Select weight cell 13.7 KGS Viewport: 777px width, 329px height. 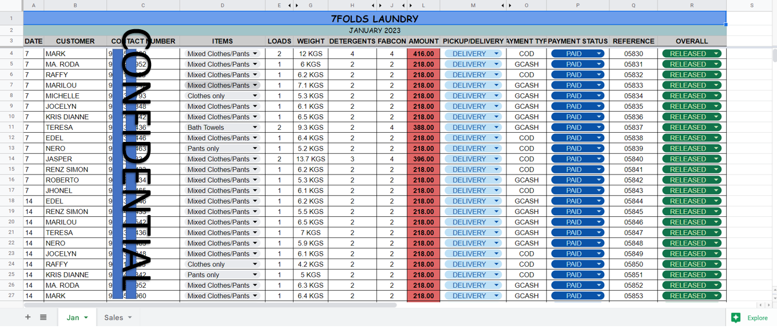pos(311,159)
